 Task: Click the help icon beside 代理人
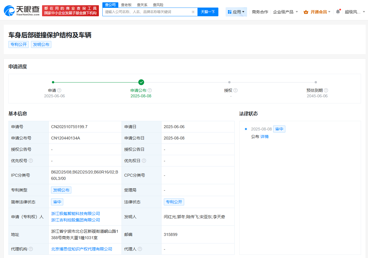click(x=140, y=249)
